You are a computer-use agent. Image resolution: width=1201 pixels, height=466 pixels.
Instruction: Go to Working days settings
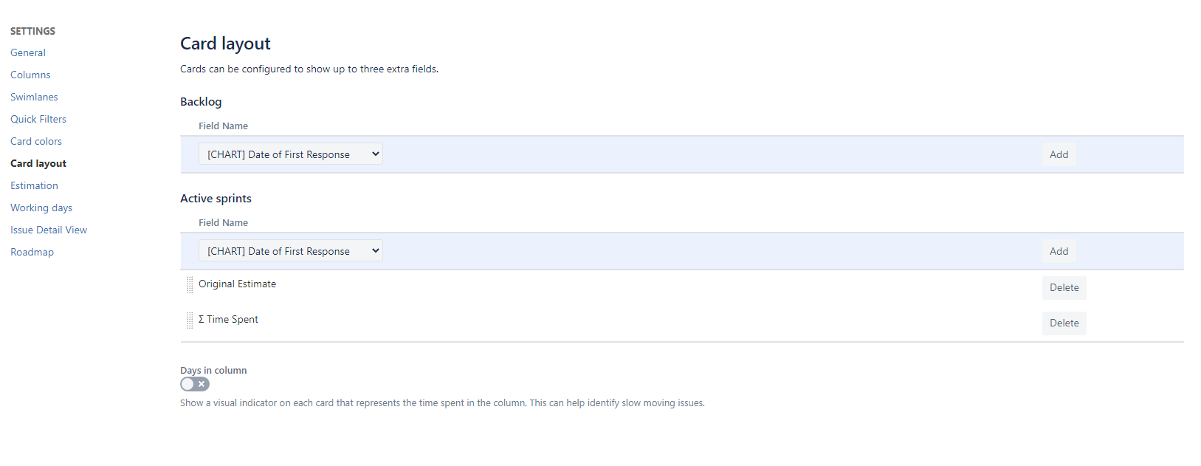(x=41, y=208)
